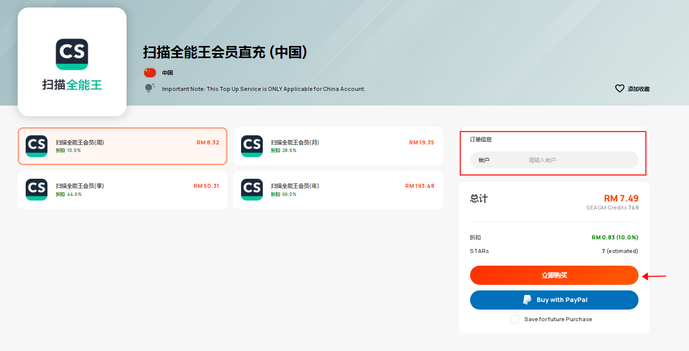The height and width of the screenshot is (351, 689).
Task: Click the RM 0.83 (10.0%) discount value
Action: tap(615, 237)
